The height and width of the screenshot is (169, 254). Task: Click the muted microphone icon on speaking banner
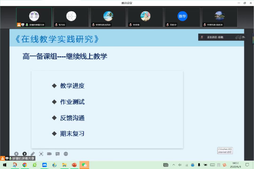pos(202,37)
